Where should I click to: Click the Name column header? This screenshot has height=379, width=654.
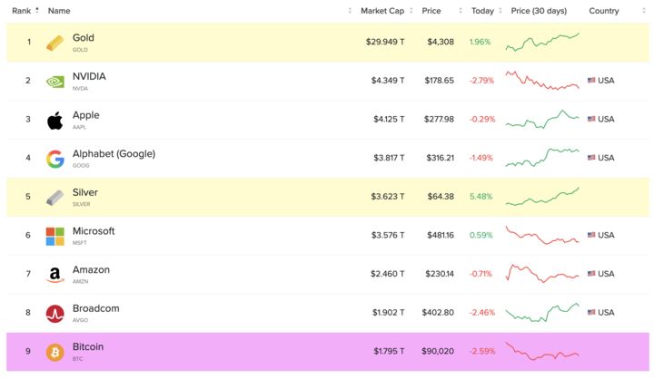coord(59,11)
